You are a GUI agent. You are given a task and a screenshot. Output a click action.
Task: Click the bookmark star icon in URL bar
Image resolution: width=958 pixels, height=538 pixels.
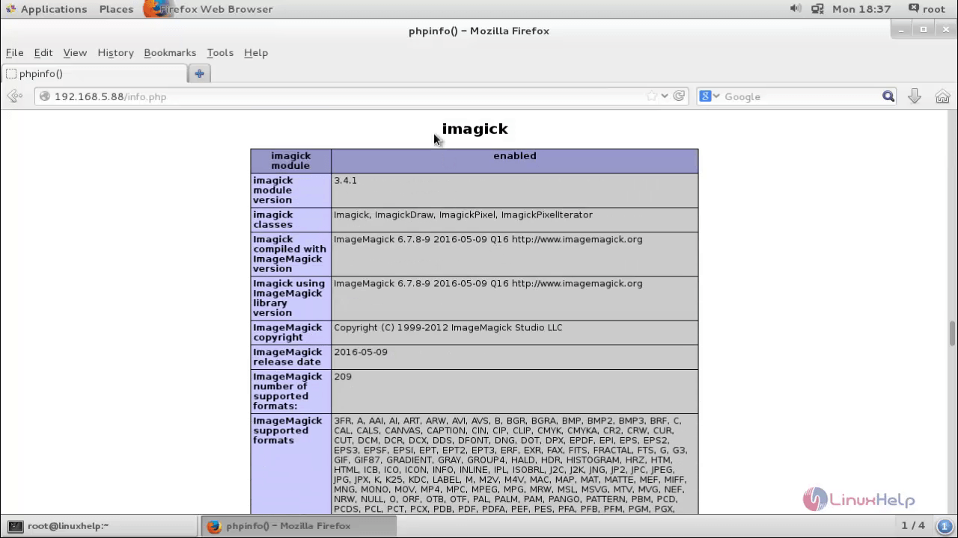tap(651, 96)
